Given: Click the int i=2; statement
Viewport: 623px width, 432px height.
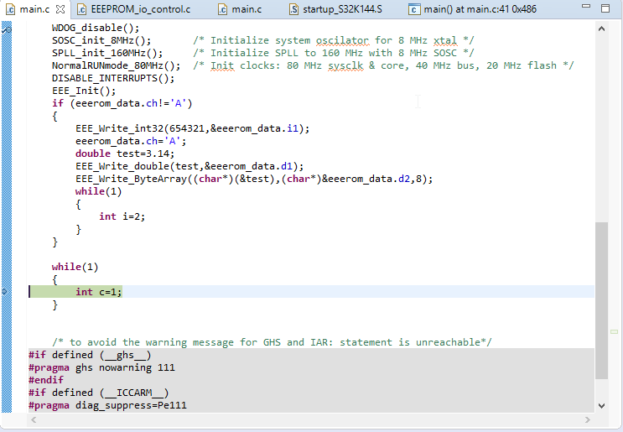Looking at the screenshot, I should point(122,216).
